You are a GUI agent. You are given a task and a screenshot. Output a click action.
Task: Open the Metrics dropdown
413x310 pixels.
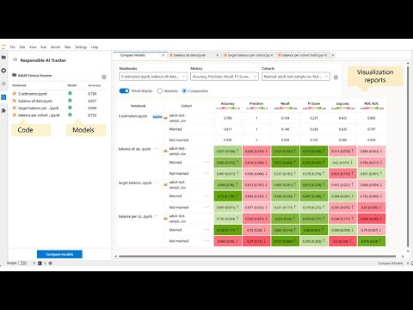tap(225, 77)
